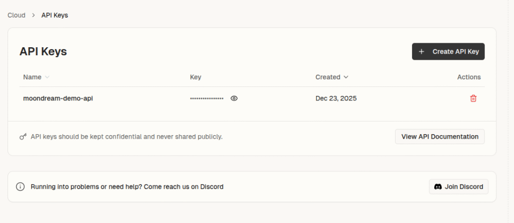The width and height of the screenshot is (514, 223).
Task: Click the Discord logo icon
Action: pos(438,187)
